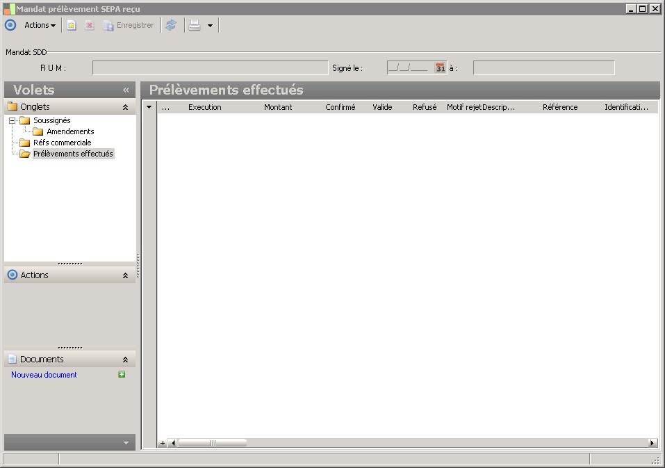Image resolution: width=665 pixels, height=468 pixels.
Task: Click the '...' column header
Action: [165, 107]
